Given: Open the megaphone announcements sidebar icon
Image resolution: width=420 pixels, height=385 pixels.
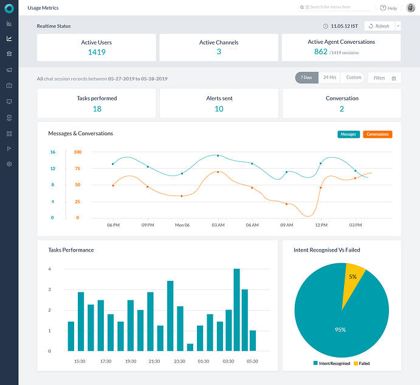Looking at the screenshot, I should (9, 70).
